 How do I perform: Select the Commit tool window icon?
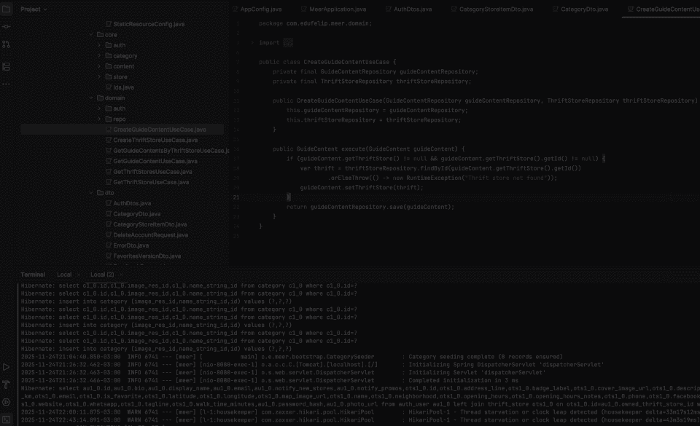click(7, 26)
